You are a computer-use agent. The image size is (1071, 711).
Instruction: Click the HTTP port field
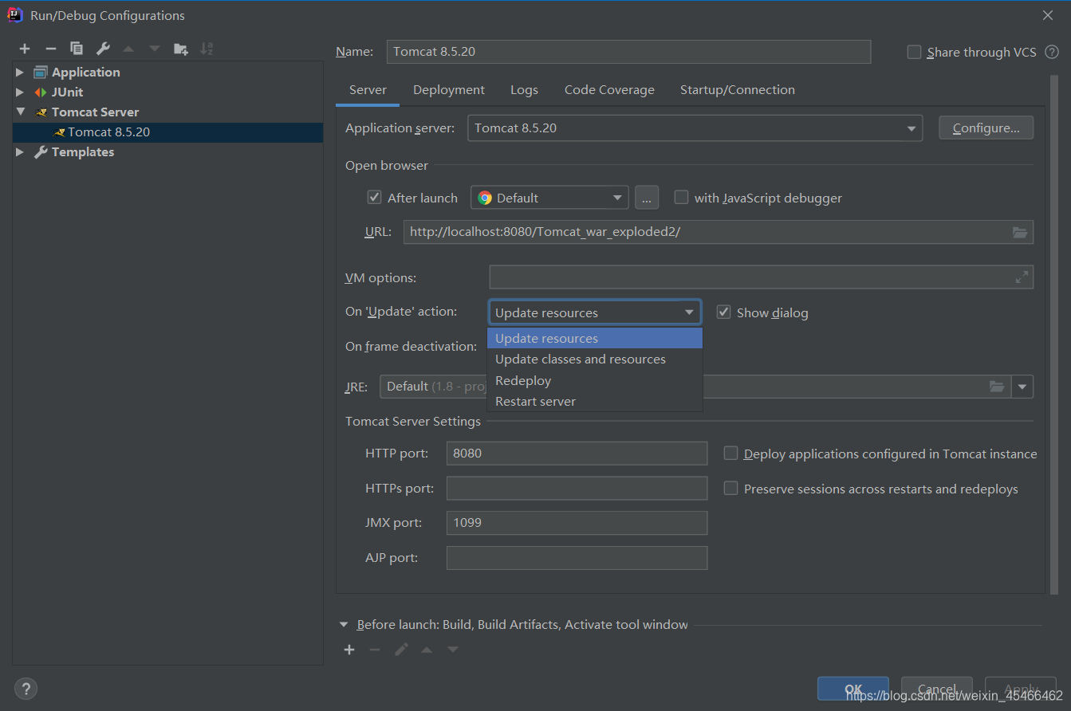point(577,453)
